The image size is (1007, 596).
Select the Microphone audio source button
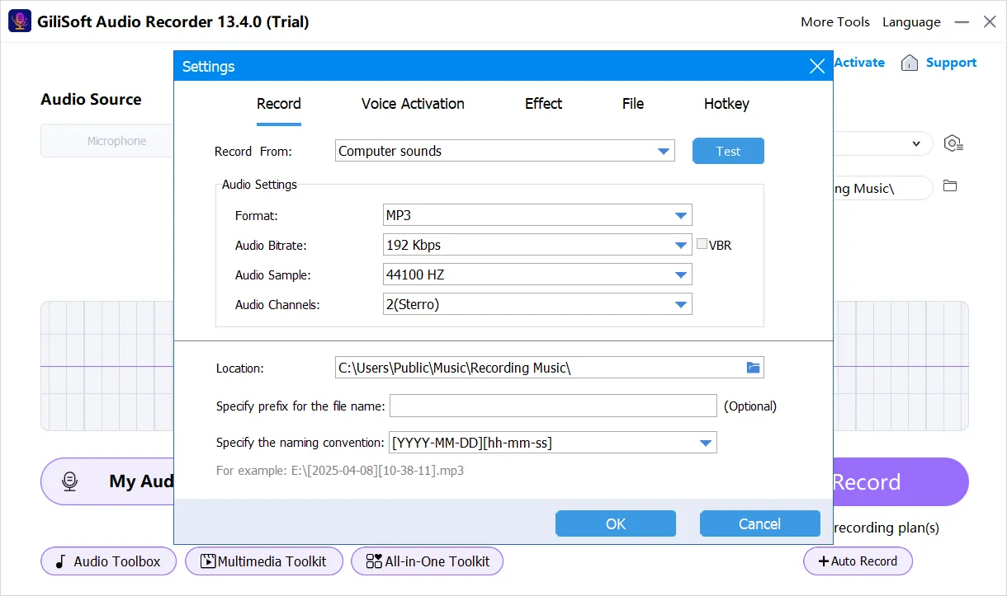click(x=107, y=141)
